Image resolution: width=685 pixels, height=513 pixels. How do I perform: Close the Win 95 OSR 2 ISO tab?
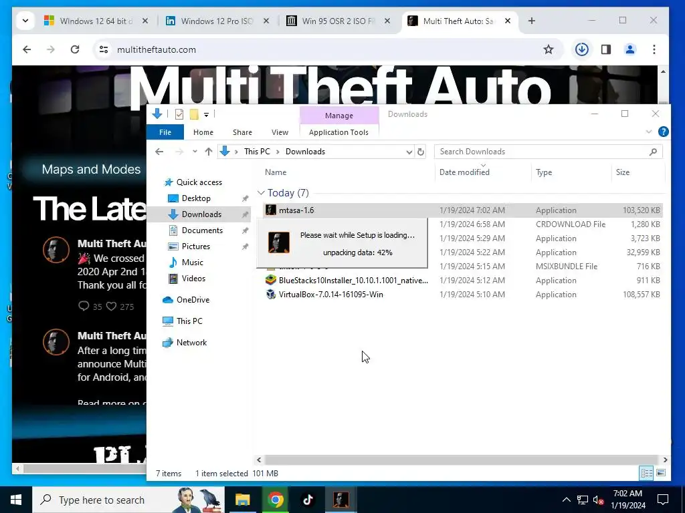point(387,21)
